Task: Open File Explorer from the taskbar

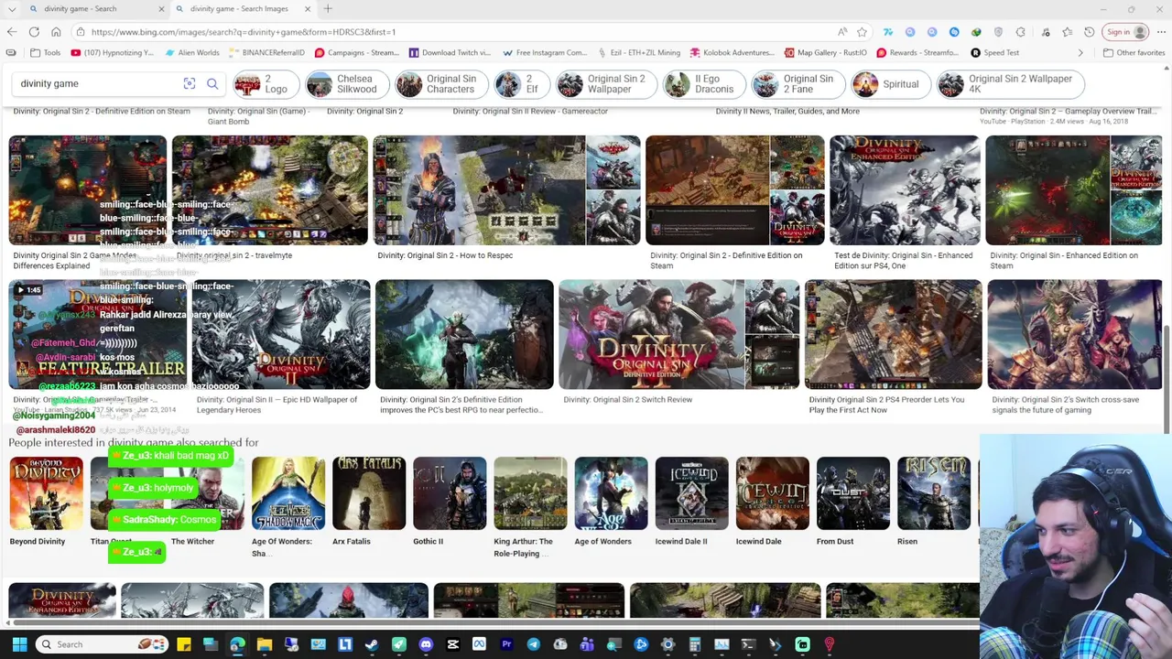Action: [265, 644]
